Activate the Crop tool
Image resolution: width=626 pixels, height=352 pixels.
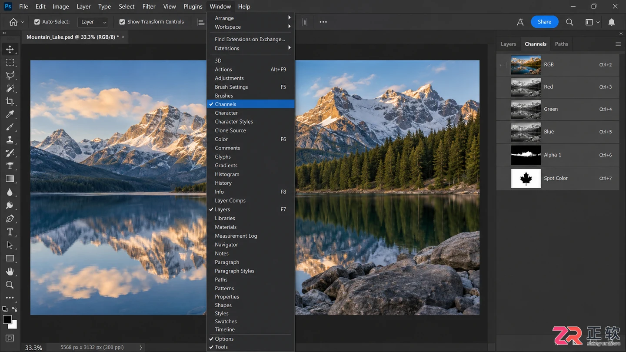pyautogui.click(x=10, y=101)
